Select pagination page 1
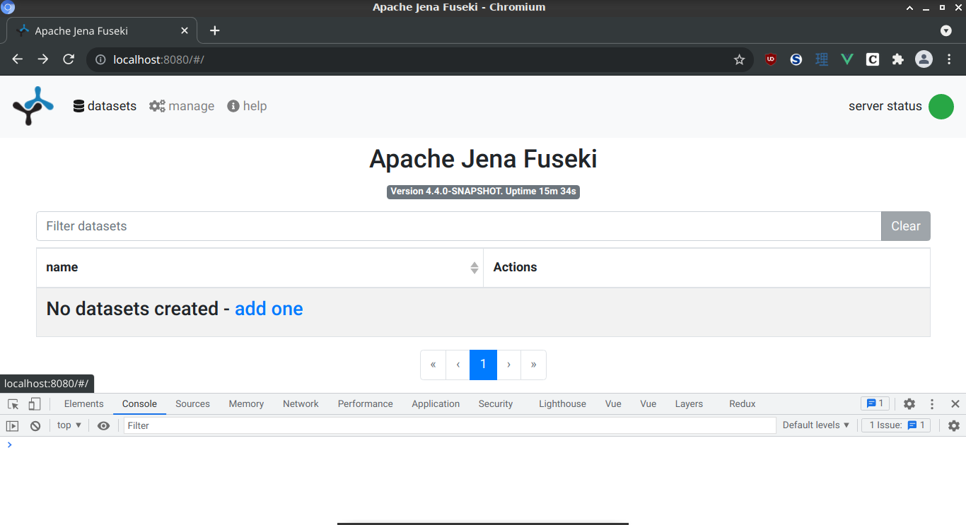 [484, 365]
